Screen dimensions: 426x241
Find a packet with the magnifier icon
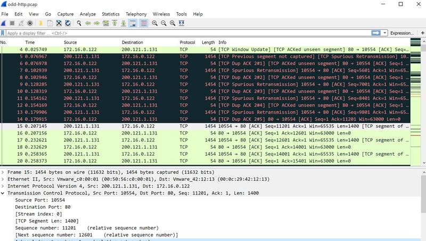(79, 23)
